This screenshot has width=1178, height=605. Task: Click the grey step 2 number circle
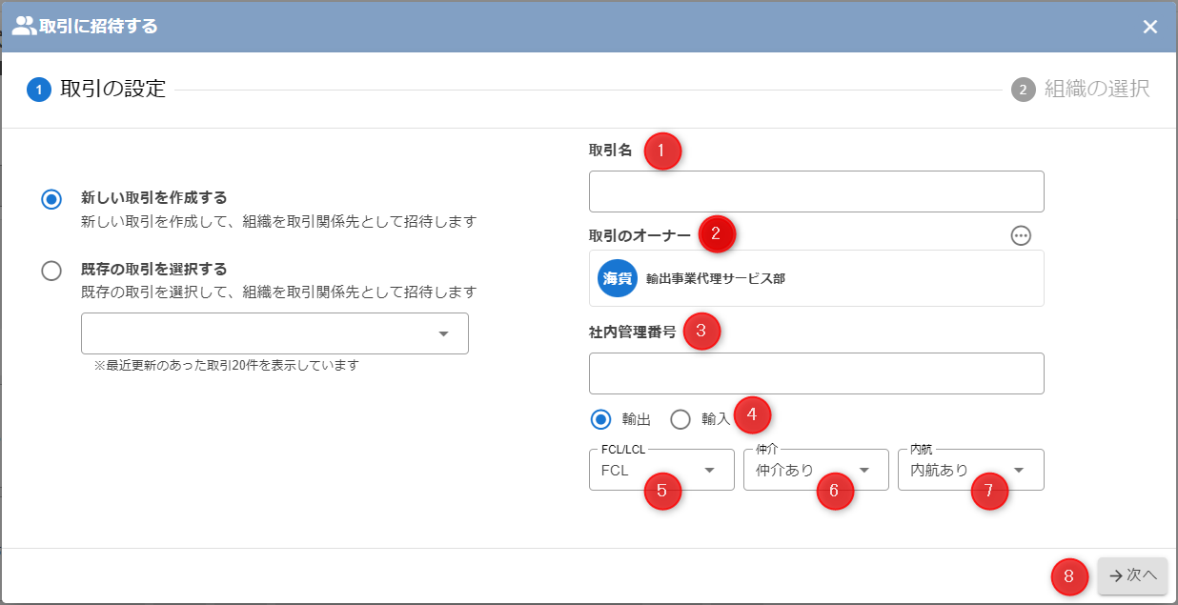(1023, 91)
